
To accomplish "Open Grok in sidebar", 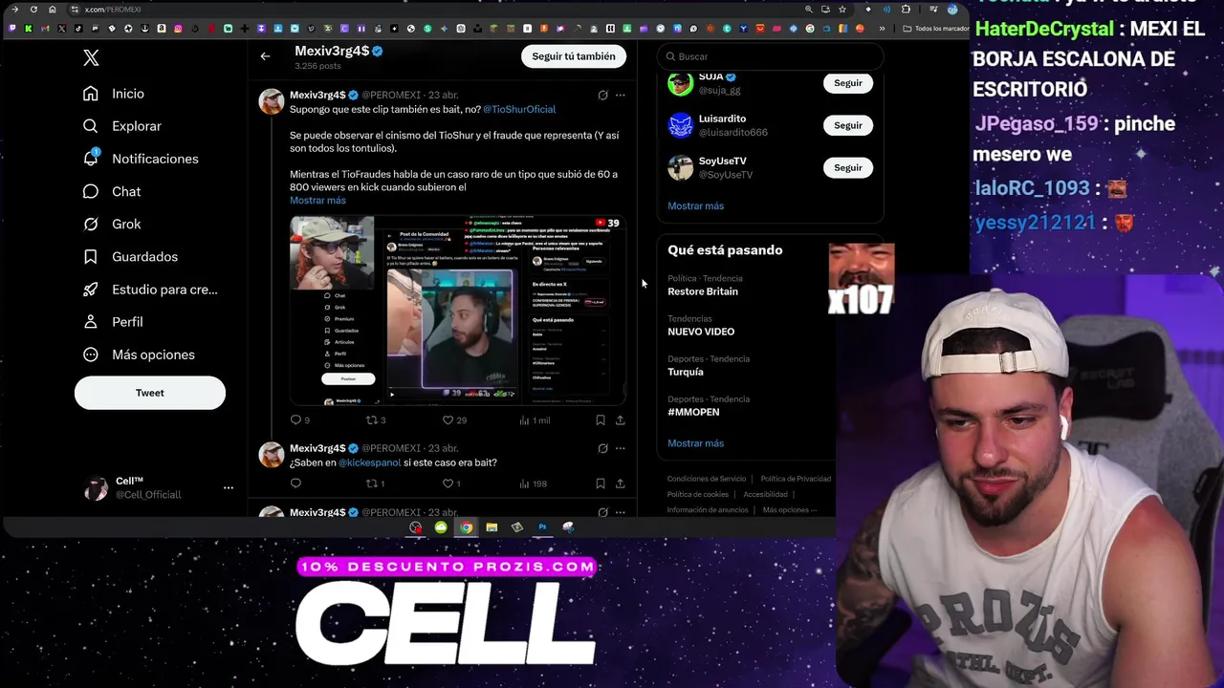I will [112, 224].
